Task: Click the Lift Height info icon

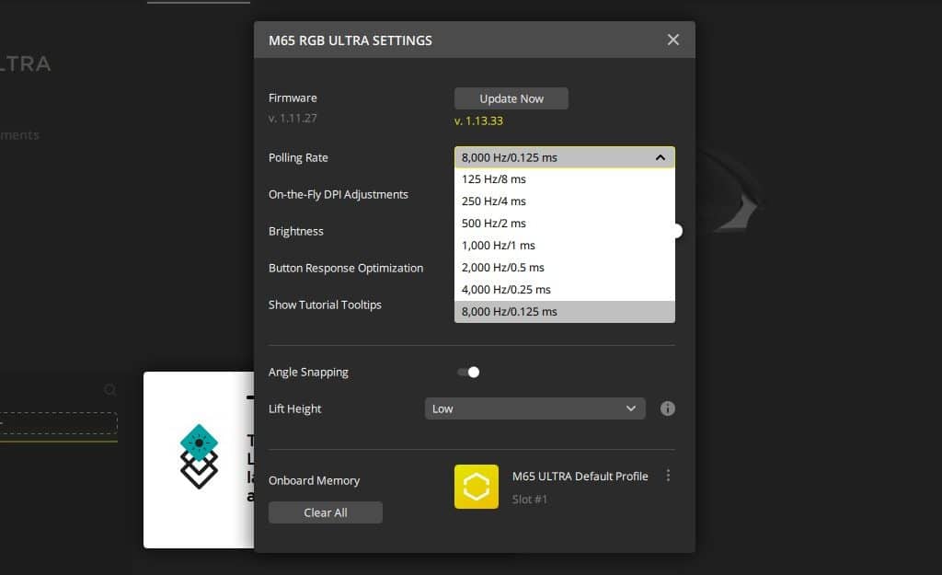Action: click(668, 408)
